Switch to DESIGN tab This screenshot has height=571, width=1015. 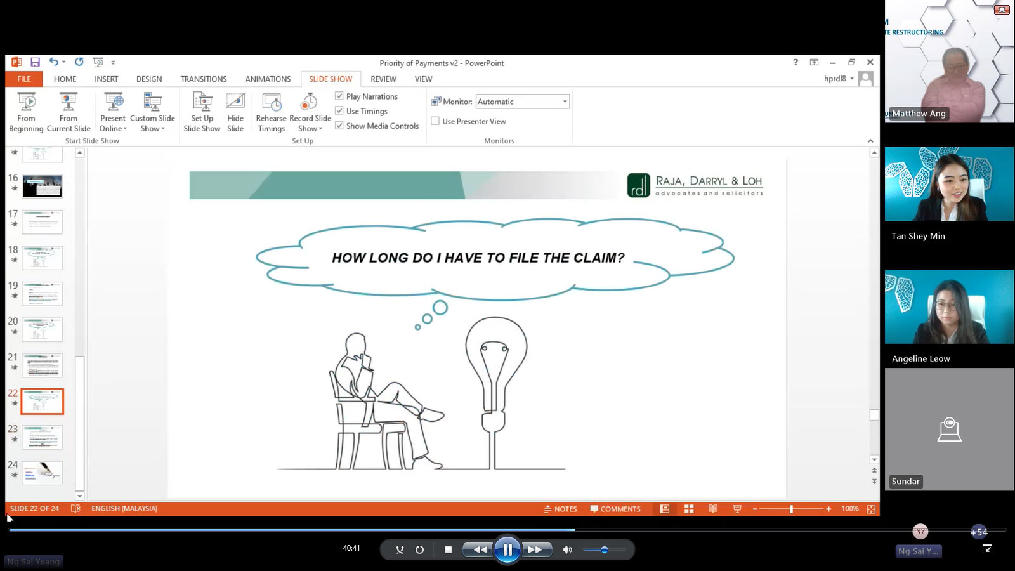tap(149, 79)
